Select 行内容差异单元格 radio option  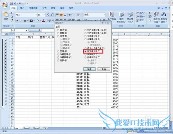(85, 30)
